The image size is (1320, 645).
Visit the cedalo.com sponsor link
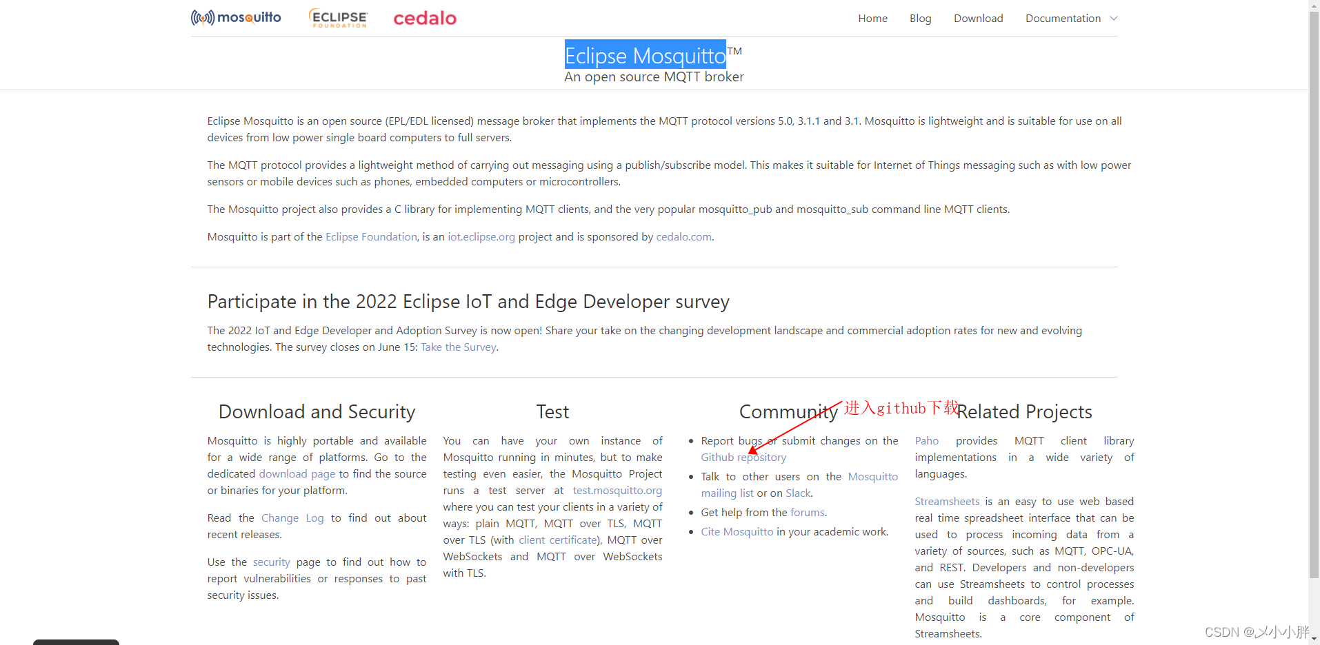[683, 236]
